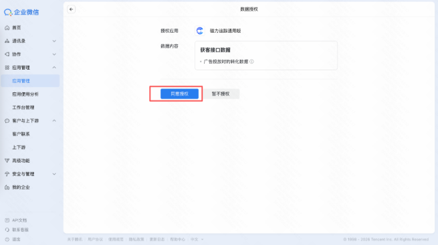
Task: Click the API文档 link text
Action: [19, 220]
